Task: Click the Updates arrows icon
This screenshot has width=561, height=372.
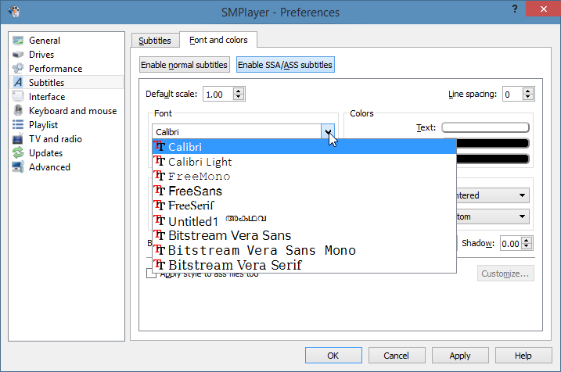Action: point(18,153)
